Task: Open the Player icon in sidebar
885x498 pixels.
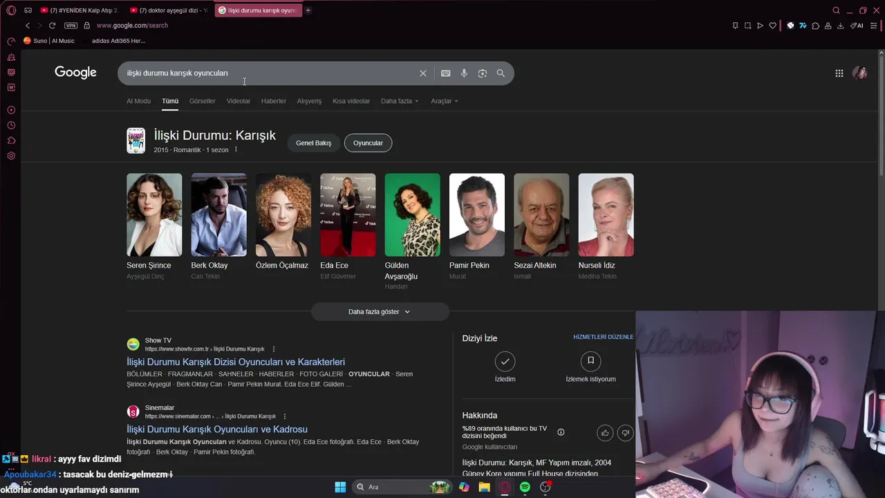Action: click(11, 110)
